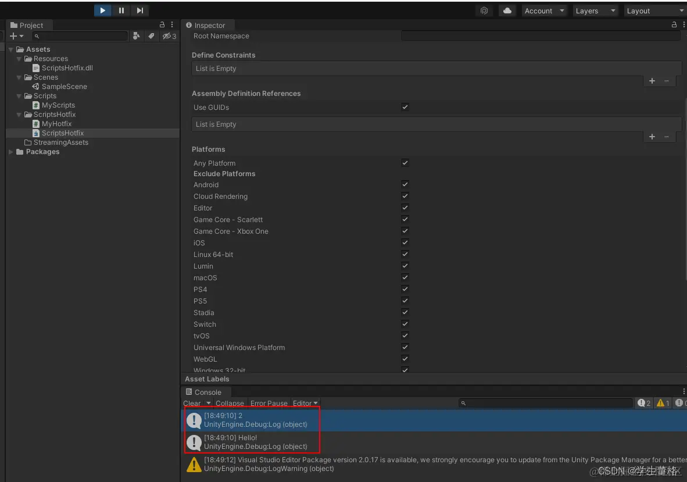Toggle Cloud Rendering checkbox
This screenshot has height=482, width=687.
click(405, 196)
